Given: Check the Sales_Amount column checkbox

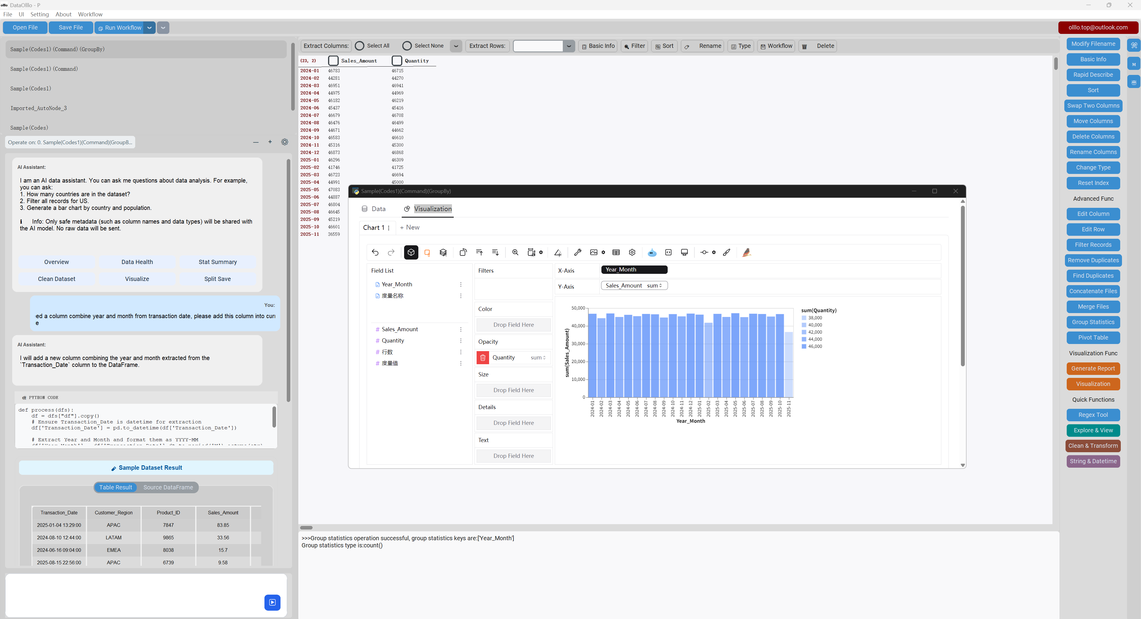Looking at the screenshot, I should tap(333, 61).
